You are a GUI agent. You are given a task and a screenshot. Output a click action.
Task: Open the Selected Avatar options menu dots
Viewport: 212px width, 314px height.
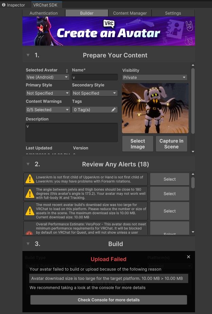point(67,70)
